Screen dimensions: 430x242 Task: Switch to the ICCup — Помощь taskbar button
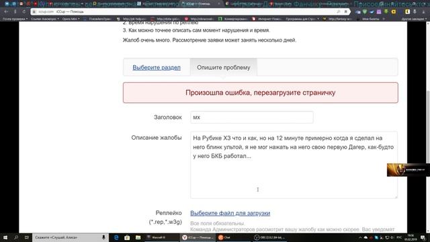(198, 237)
